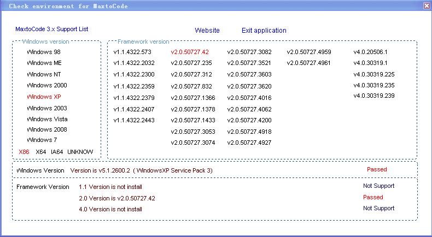
Task: Click '1.1 Version is not install' text
Action: [x=110, y=187]
